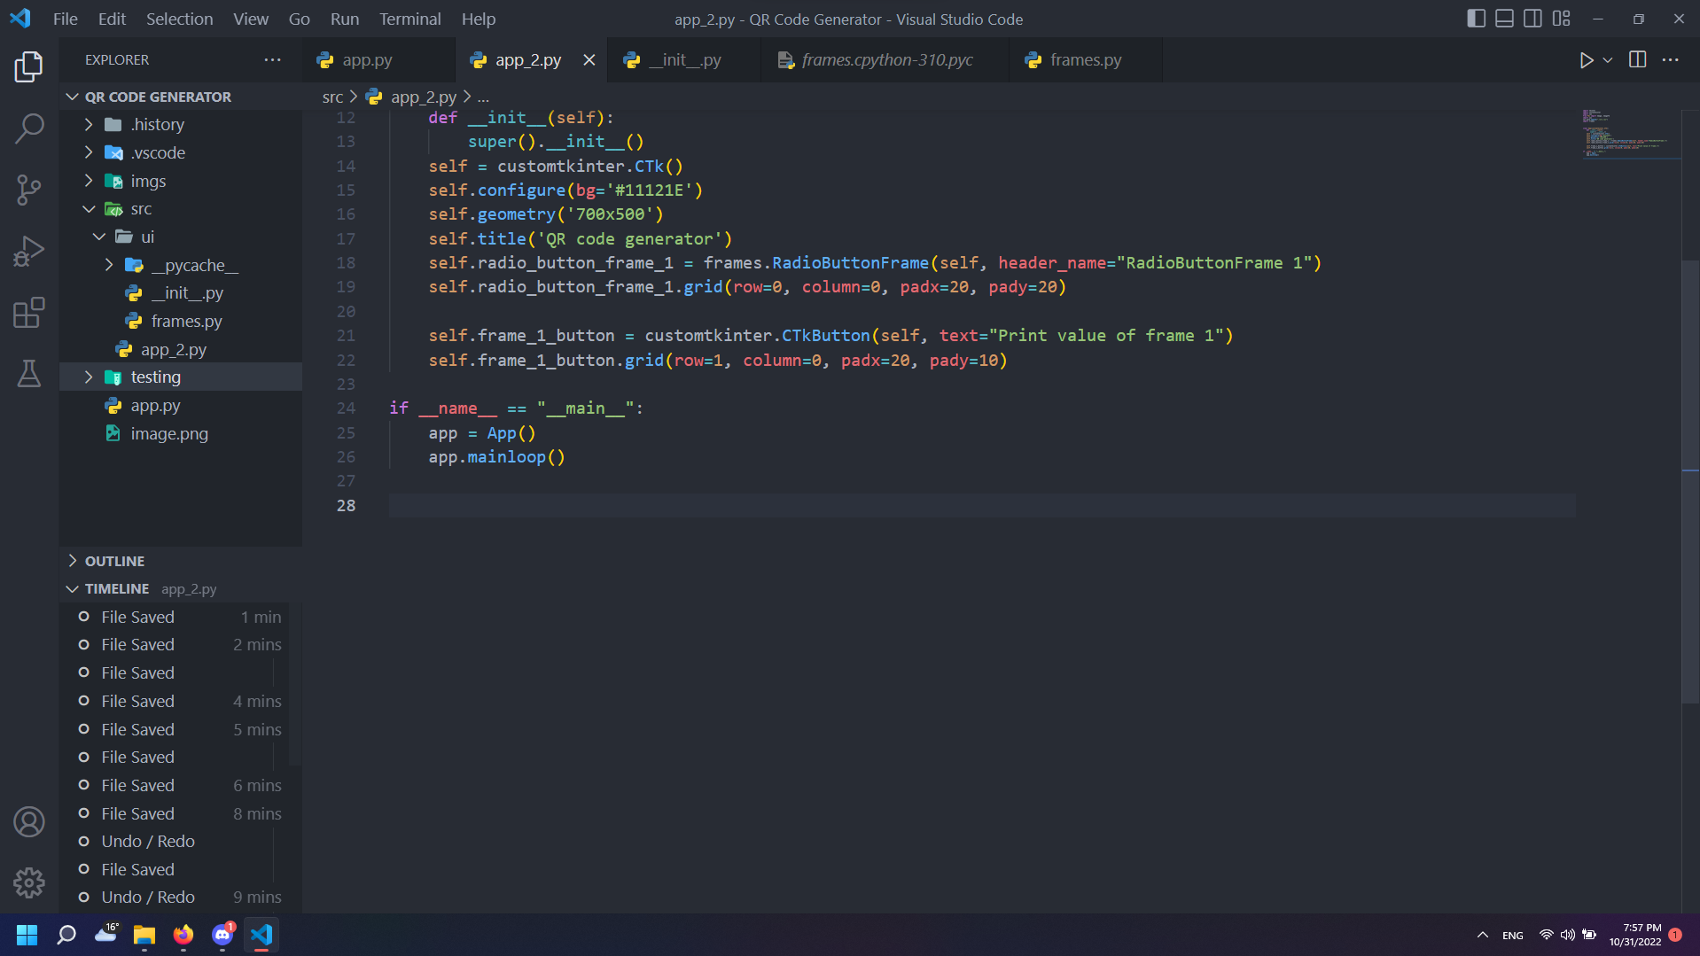Open the Search view icon
Viewport: 1700px width, 956px height.
click(x=28, y=128)
